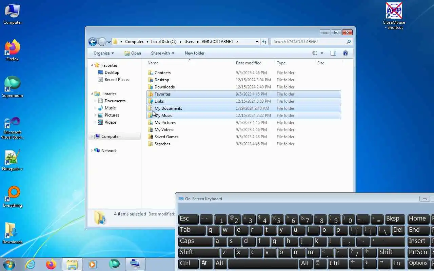Select the My Pictures folder icon
This screenshot has height=271, width=434.
(151, 123)
